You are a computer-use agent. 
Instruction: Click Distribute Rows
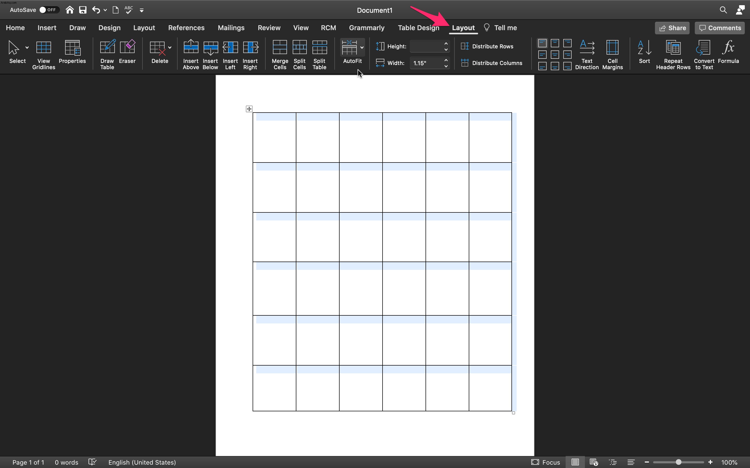487,47
